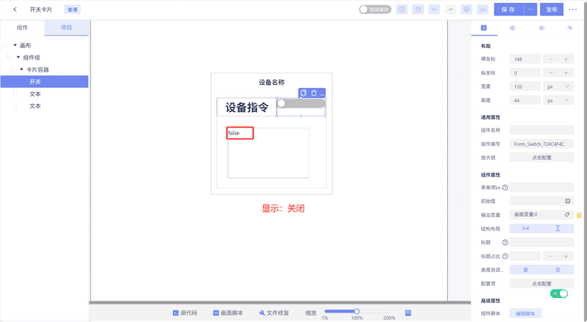Open the far-right three-dot more menu

point(573,9)
